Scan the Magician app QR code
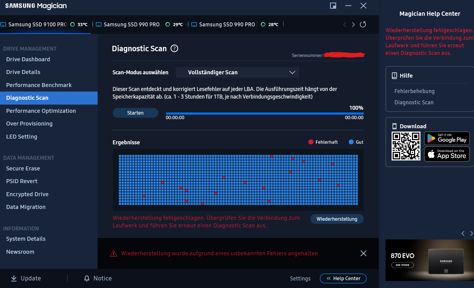Image resolution: width=474 pixels, height=288 pixels. pyautogui.click(x=406, y=146)
